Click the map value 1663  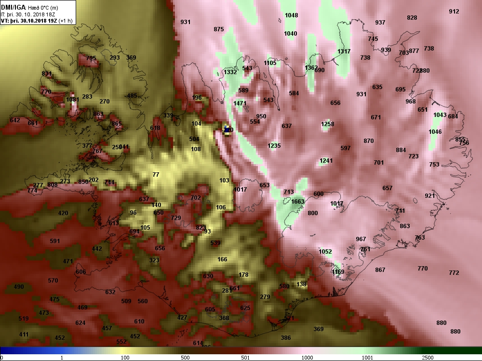[x=297, y=201]
